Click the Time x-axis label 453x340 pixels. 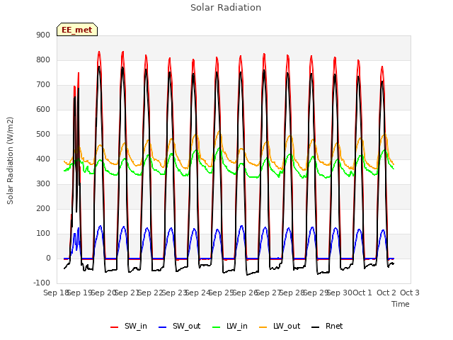point(401,304)
